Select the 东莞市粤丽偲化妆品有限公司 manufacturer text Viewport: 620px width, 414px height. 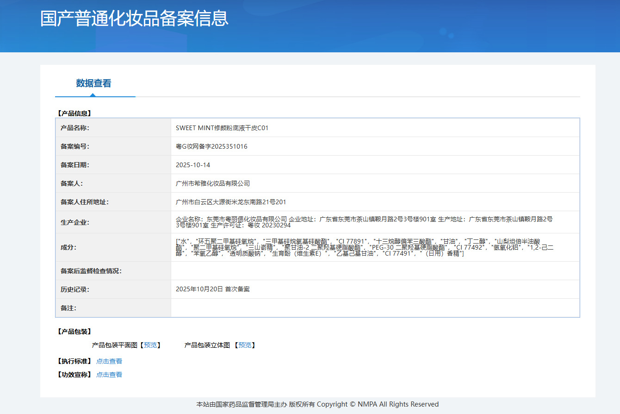[x=247, y=219]
